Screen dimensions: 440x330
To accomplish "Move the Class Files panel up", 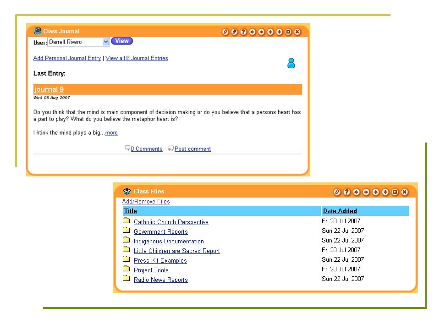I will pos(376,192).
